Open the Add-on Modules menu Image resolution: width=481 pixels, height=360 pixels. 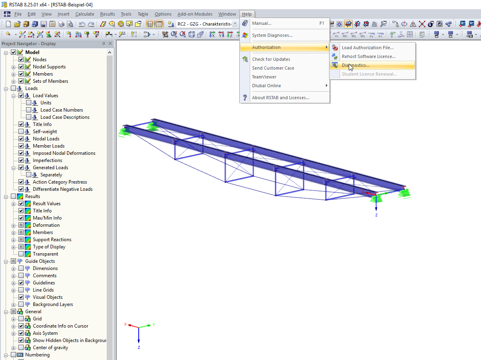pyautogui.click(x=195, y=14)
